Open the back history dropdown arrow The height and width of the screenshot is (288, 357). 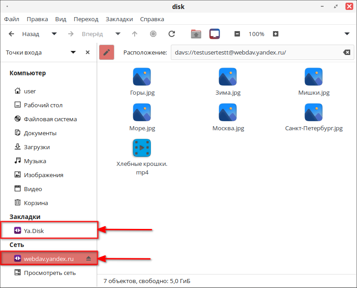(54, 34)
